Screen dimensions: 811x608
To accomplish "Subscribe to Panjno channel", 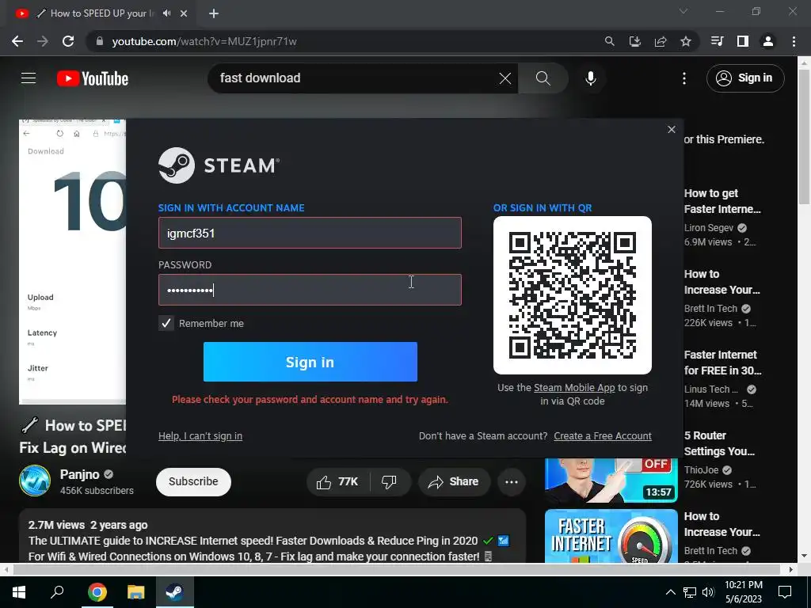I will 193,481.
